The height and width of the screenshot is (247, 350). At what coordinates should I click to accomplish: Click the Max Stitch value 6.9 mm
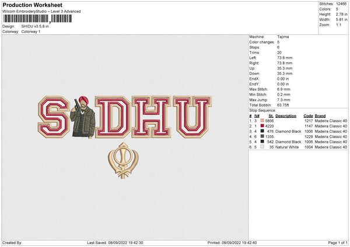283,89
